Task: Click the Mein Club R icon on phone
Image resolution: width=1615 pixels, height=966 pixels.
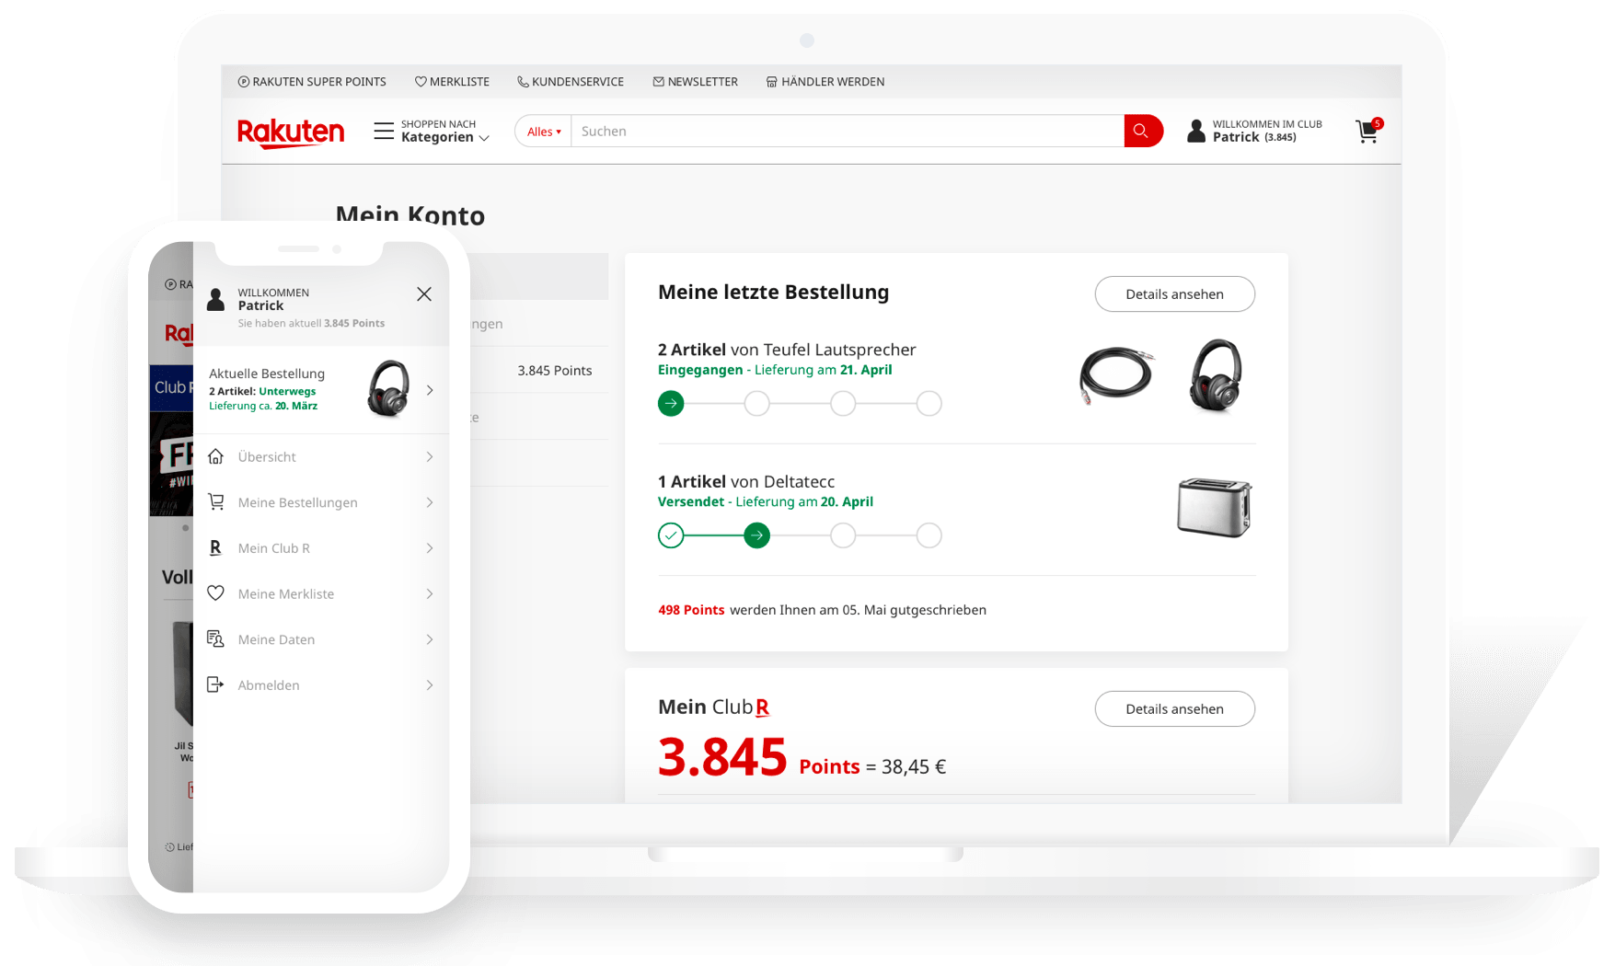Action: (215, 547)
